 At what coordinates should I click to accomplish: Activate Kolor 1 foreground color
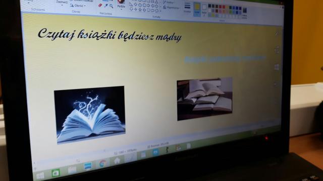(x=197, y=9)
